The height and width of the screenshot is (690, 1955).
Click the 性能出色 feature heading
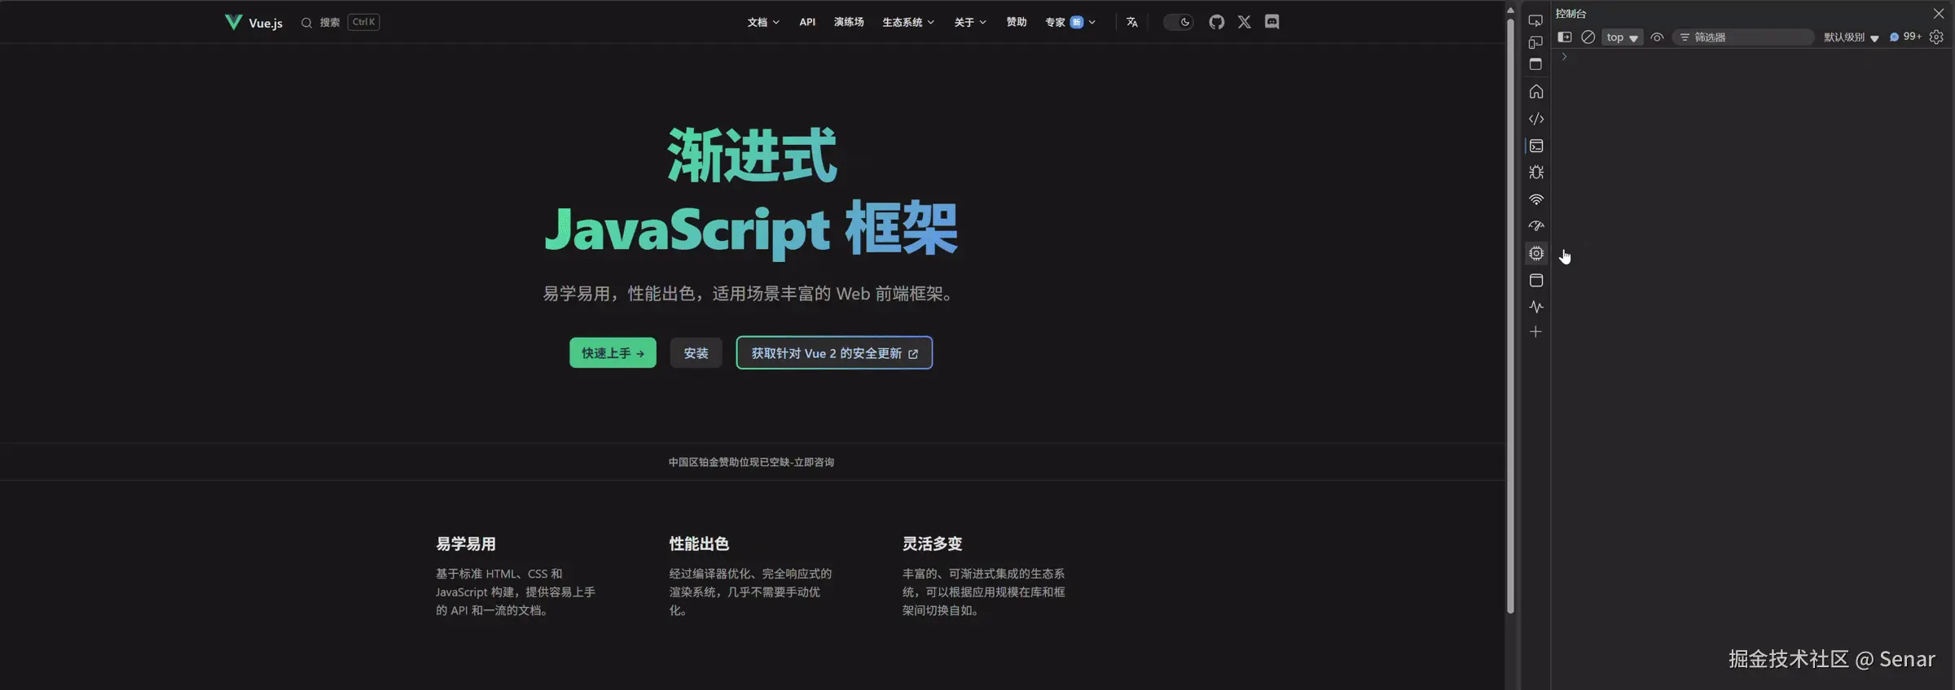699,544
